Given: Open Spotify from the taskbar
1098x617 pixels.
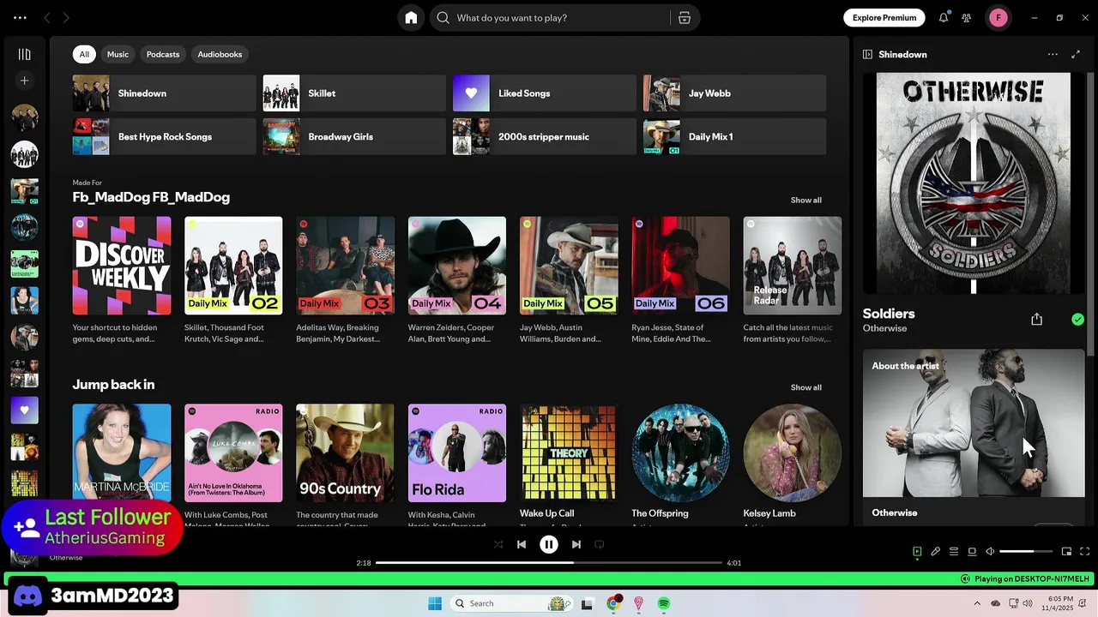Looking at the screenshot, I should [664, 603].
